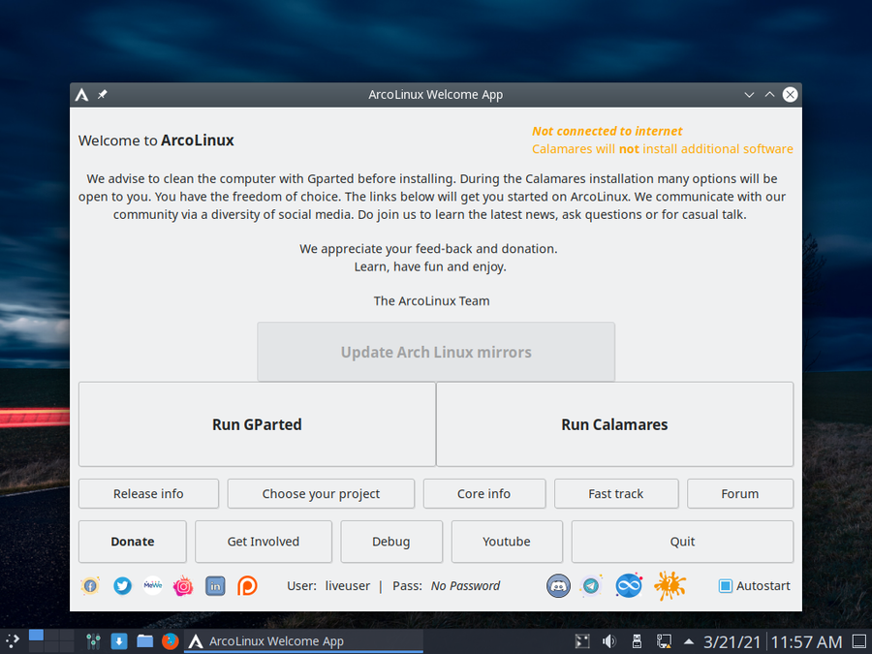Click the blue download arrow panel icon

118,641
